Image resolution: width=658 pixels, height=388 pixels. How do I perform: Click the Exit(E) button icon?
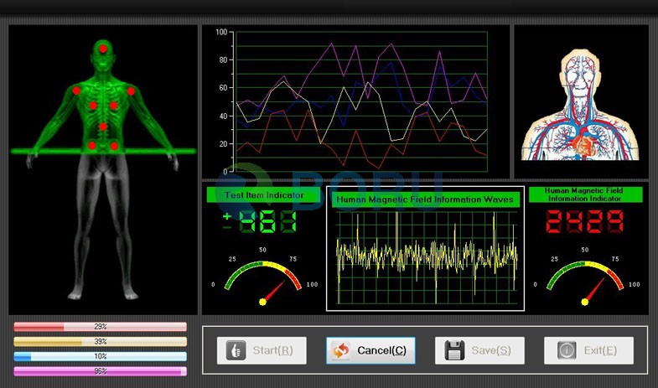tap(565, 350)
